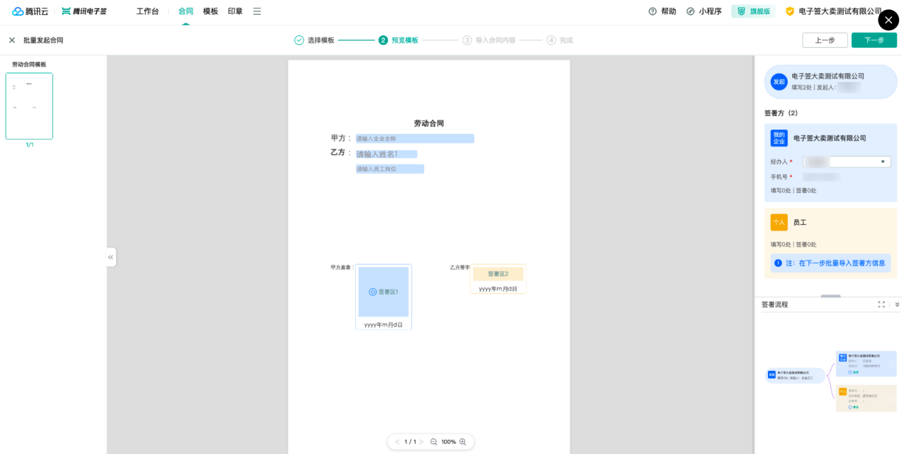Viewport: 902px width, 454px height.
Task: Open the 模板 menu item
Action: (210, 11)
